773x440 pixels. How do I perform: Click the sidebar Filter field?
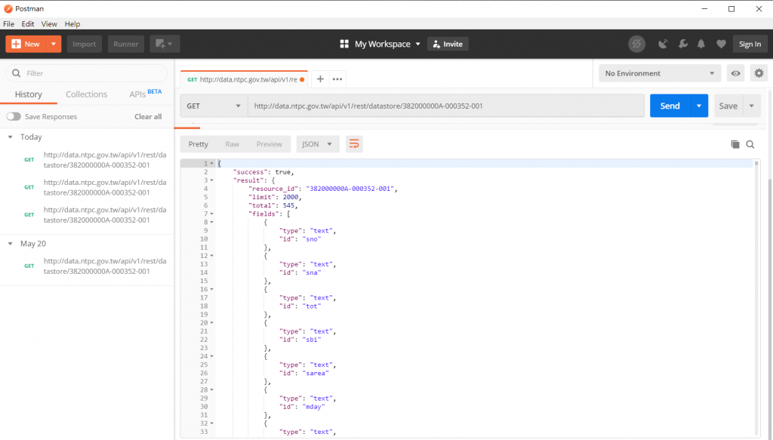coord(87,73)
